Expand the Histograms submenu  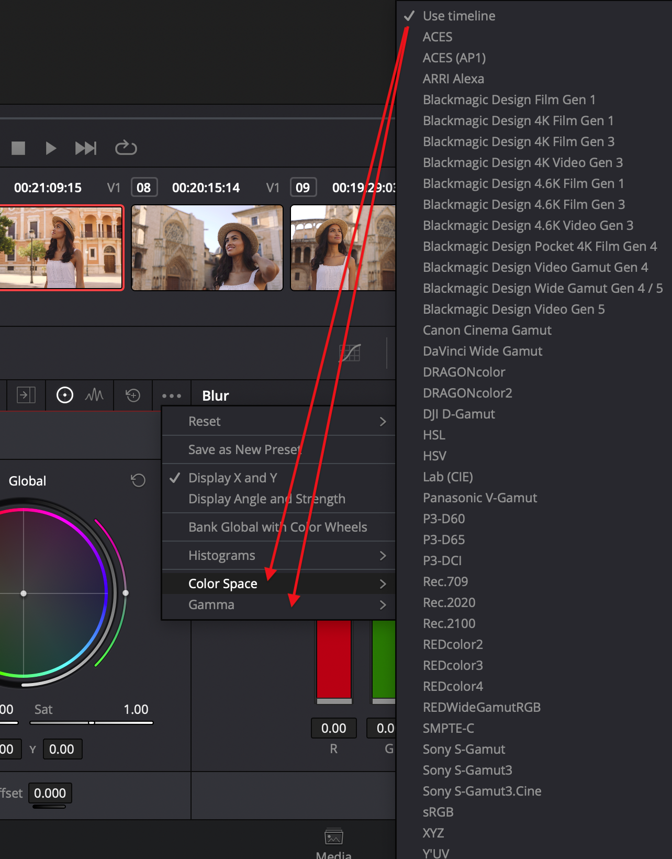(x=278, y=555)
